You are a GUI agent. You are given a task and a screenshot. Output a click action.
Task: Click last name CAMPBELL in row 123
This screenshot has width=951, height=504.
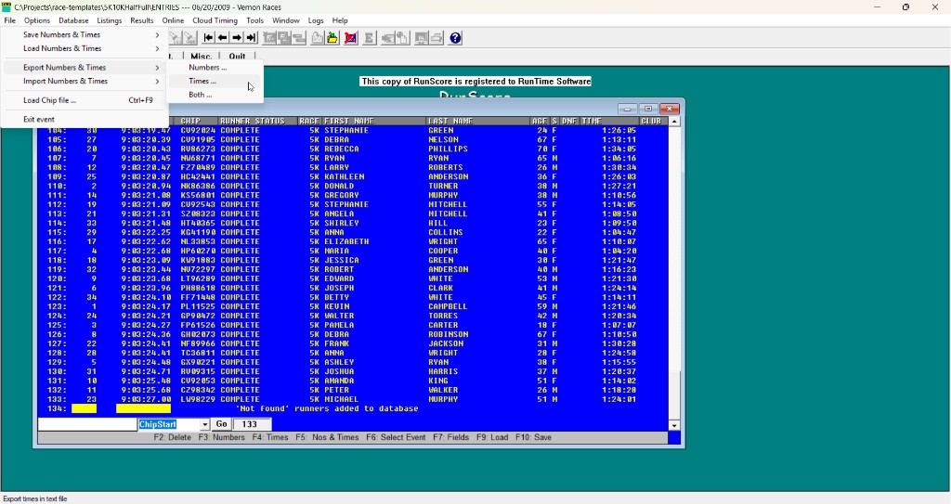click(x=448, y=307)
